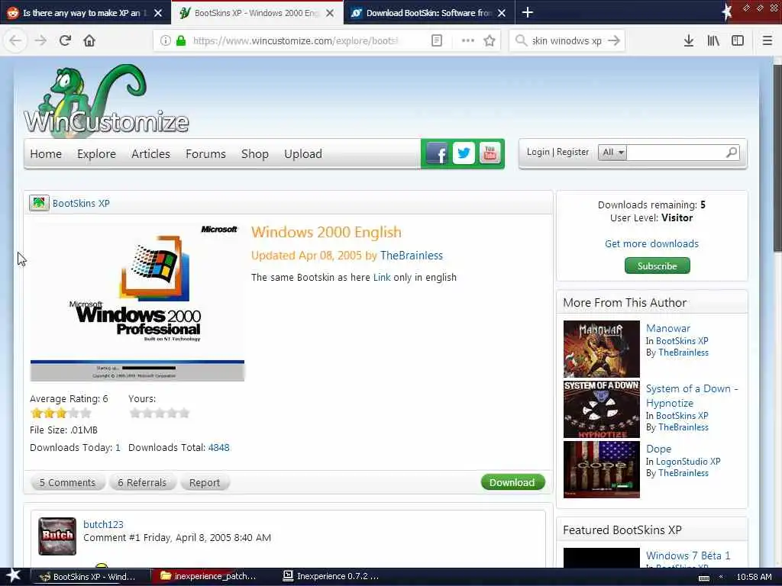782x586 pixels.
Task: Click the Login link
Action: click(538, 152)
